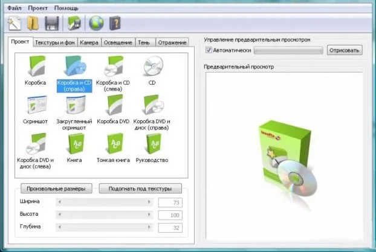Open the help book icon
Viewport: 376px width, 252px height.
pyautogui.click(x=115, y=23)
